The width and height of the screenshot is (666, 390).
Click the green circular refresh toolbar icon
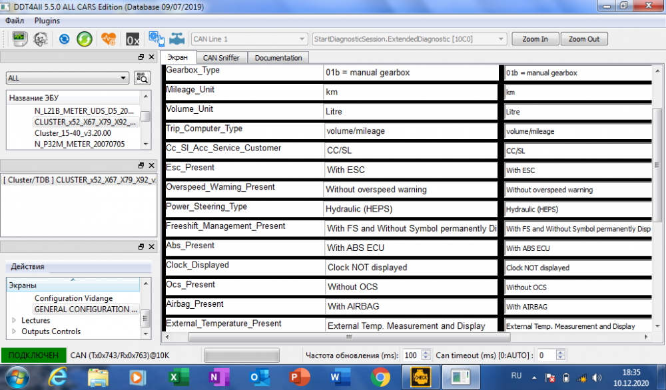point(85,39)
